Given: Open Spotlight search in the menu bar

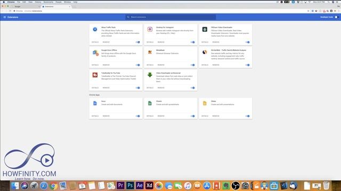Looking at the screenshot, I should click(x=328, y=2).
